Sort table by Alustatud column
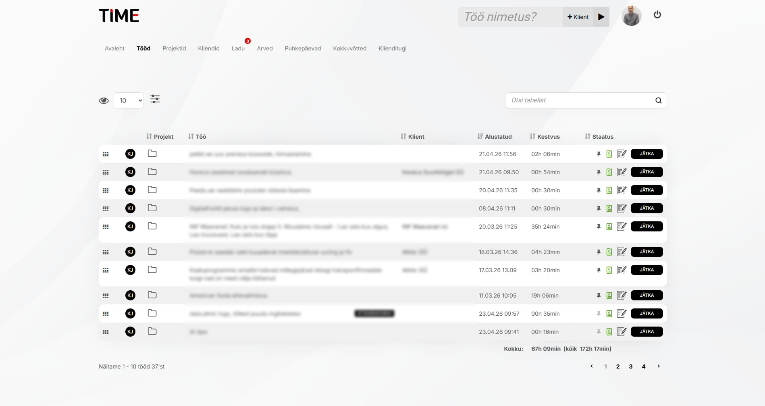 pos(494,137)
